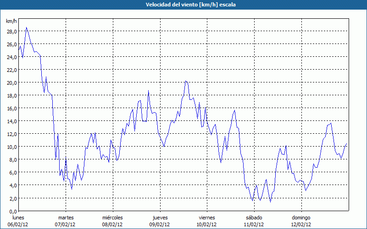Image resolution: width=367 pixels, height=229 pixels.
Task: Select the 'martes' day label
Action: point(66,218)
